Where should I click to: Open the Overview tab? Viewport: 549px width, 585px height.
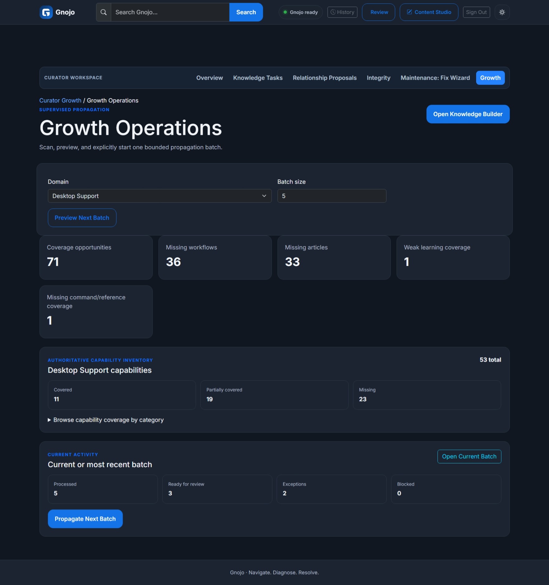210,78
